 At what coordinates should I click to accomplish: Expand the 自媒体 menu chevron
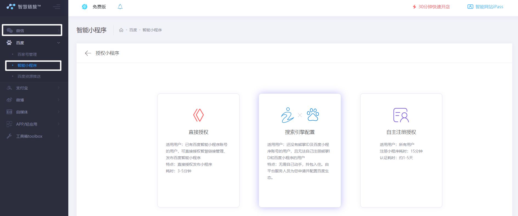click(58, 112)
